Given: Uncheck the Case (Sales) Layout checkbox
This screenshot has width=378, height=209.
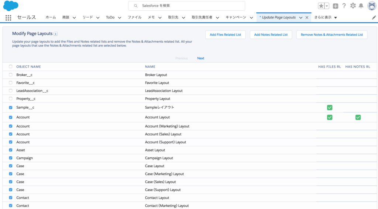Looking at the screenshot, I should tap(11, 182).
